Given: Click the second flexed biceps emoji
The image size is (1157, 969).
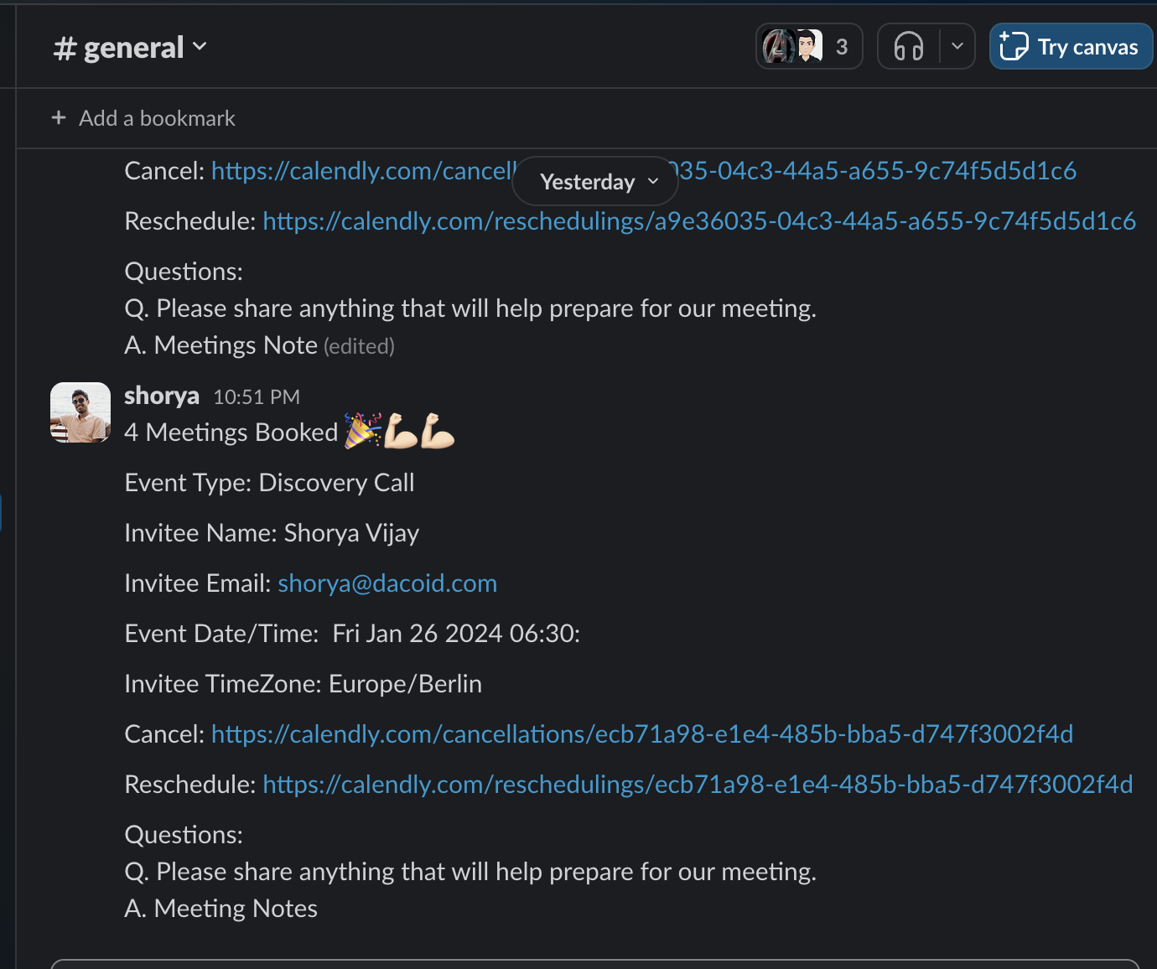Looking at the screenshot, I should click(437, 431).
